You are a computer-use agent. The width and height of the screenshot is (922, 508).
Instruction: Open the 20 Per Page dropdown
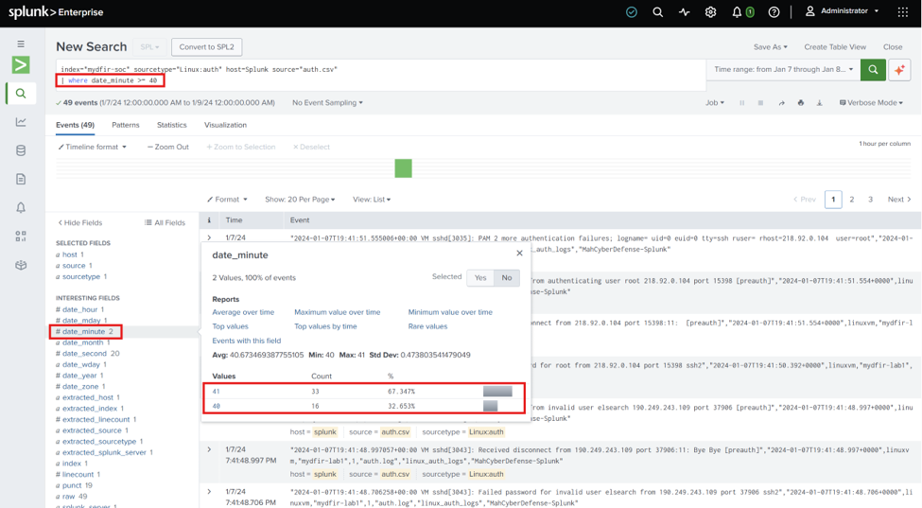point(300,200)
